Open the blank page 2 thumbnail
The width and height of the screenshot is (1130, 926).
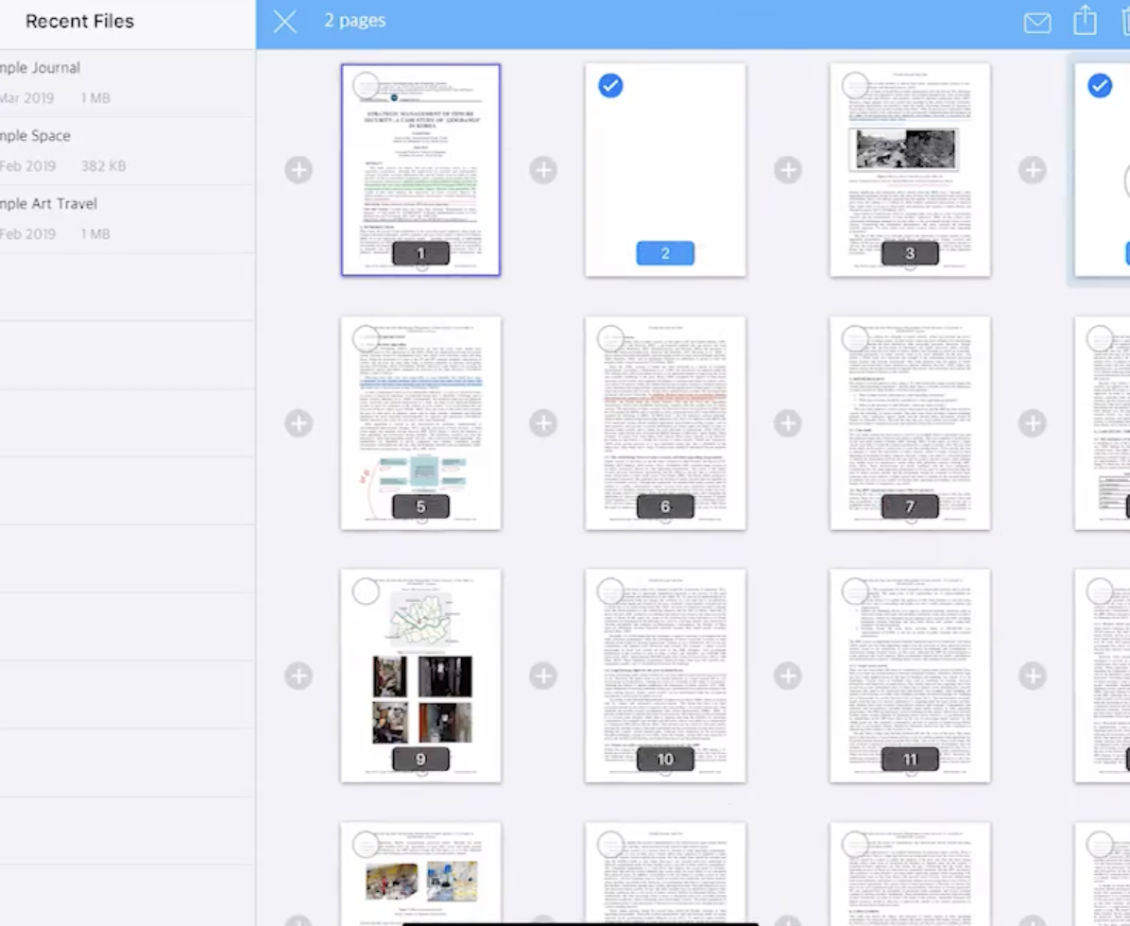(x=665, y=170)
